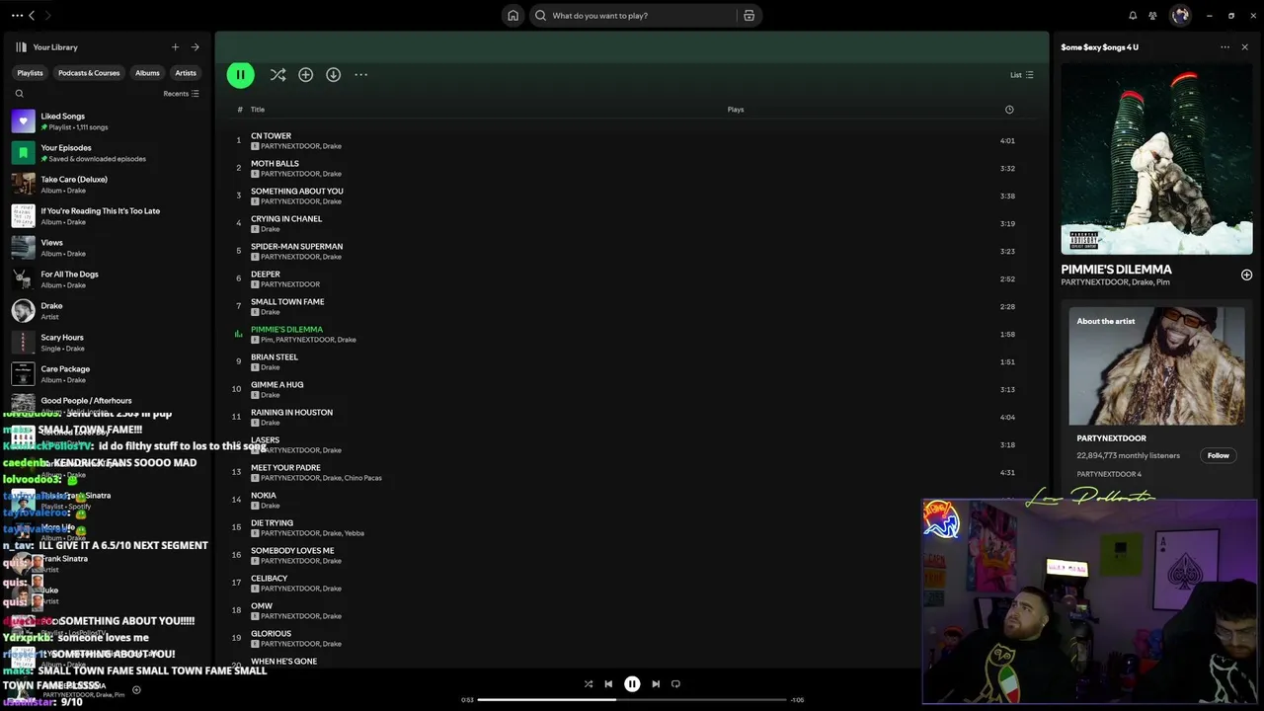Open Now Playing panel more options menu
This screenshot has height=711, width=1264.
click(1224, 47)
